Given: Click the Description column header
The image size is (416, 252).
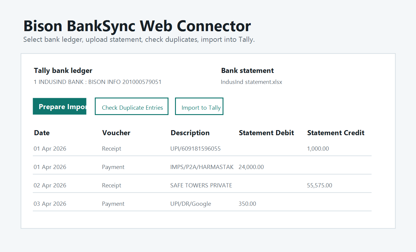Looking at the screenshot, I should [x=190, y=133].
